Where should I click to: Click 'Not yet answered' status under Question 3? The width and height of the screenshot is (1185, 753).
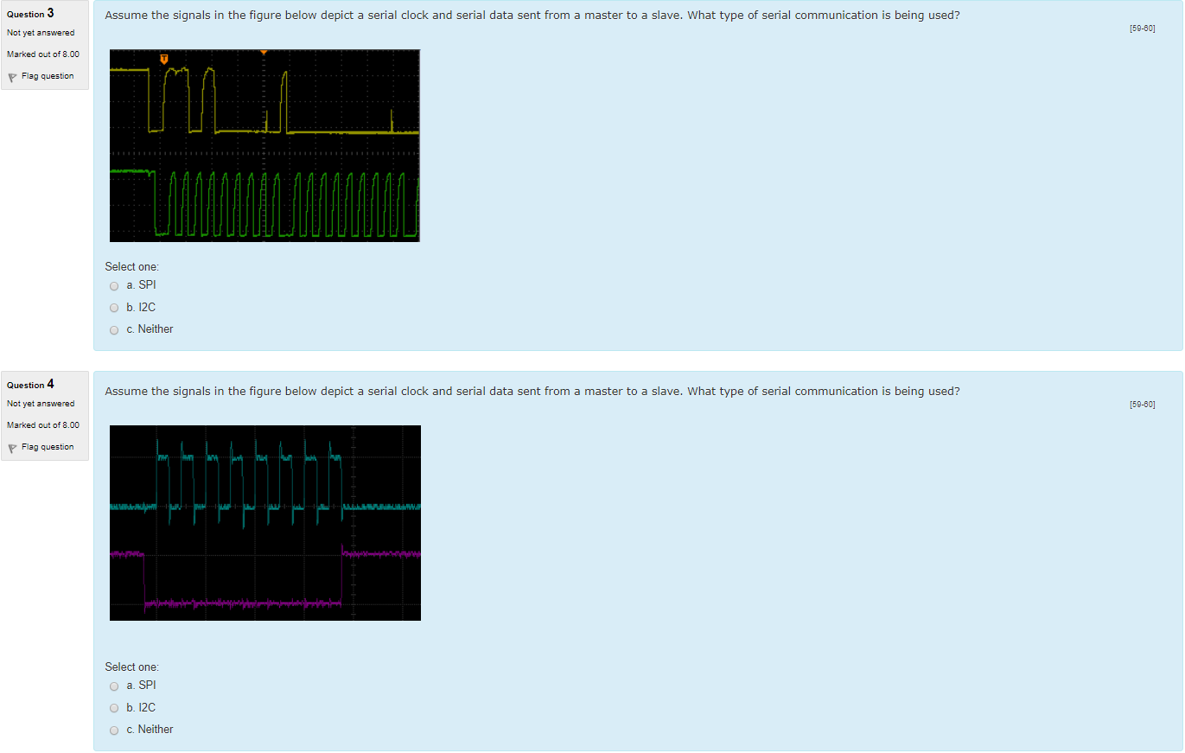click(x=40, y=32)
